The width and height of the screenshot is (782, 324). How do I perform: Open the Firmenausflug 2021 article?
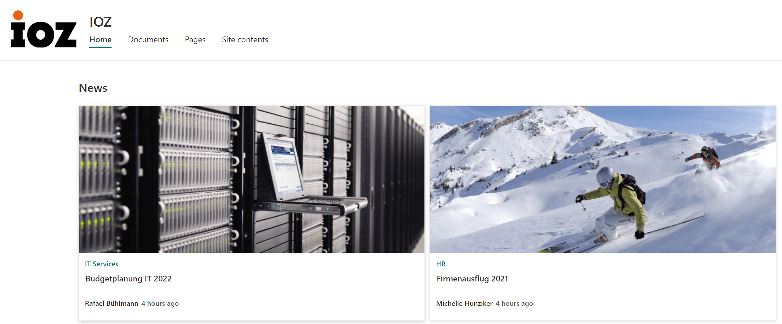point(472,279)
